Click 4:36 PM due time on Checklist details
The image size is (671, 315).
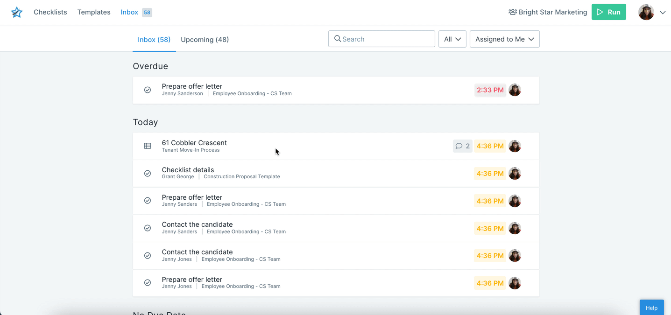pos(490,174)
